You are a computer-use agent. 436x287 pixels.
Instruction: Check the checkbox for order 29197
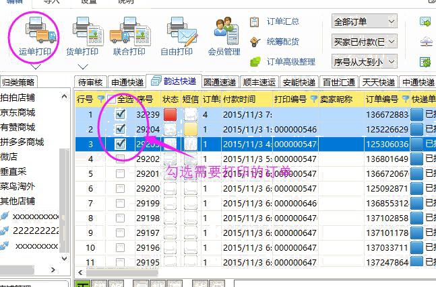click(121, 233)
